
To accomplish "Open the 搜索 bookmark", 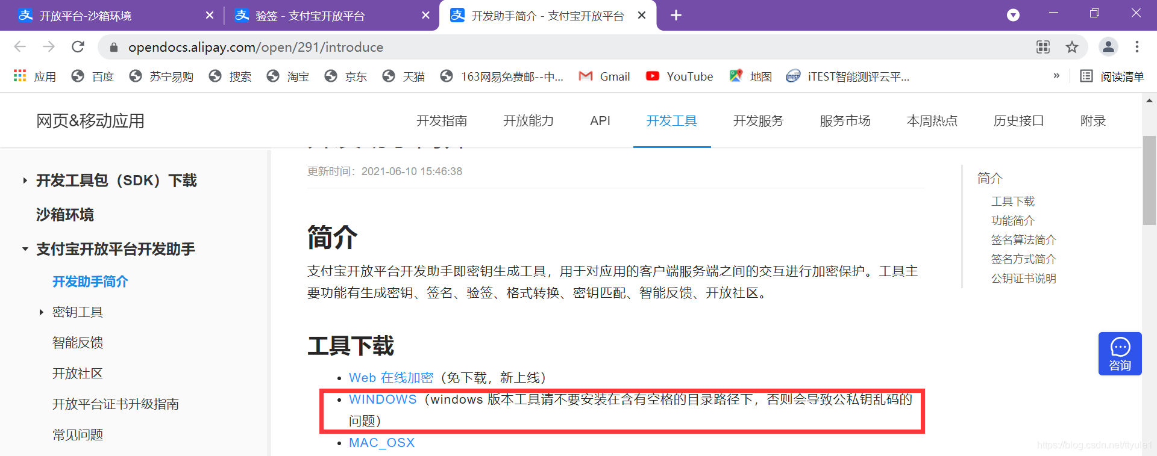I will click(230, 76).
